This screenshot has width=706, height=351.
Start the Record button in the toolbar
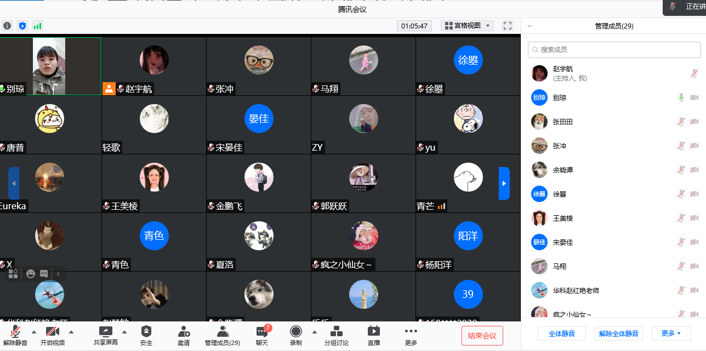tap(296, 331)
